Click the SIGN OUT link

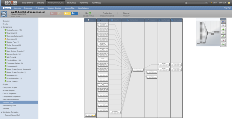[x=222, y=3]
